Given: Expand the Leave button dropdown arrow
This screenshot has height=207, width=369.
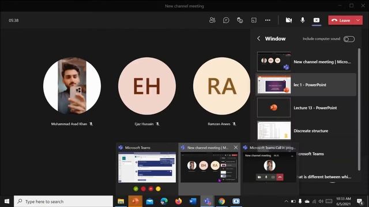Looking at the screenshot, I should coord(358,21).
